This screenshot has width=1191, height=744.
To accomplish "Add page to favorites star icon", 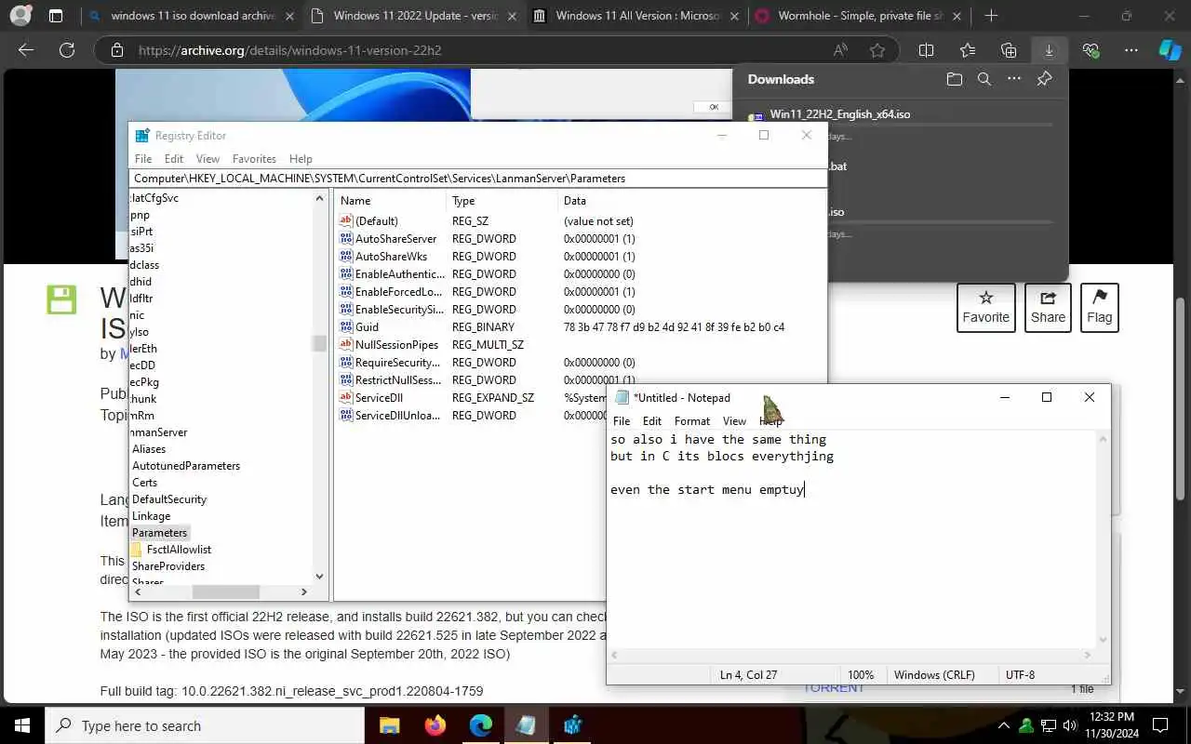I will 877,50.
